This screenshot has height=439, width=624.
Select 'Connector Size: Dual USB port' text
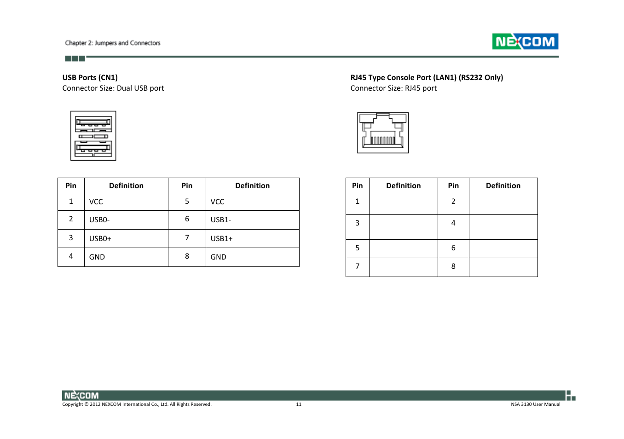(113, 88)
